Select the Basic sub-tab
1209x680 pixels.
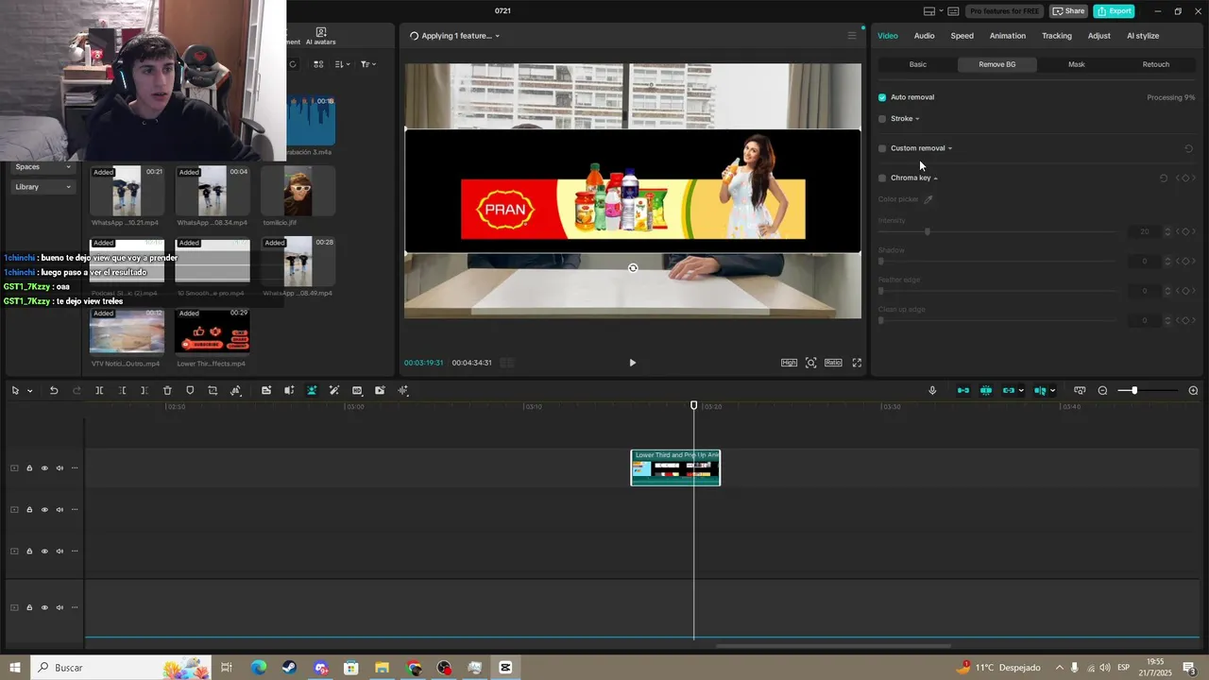point(917,64)
